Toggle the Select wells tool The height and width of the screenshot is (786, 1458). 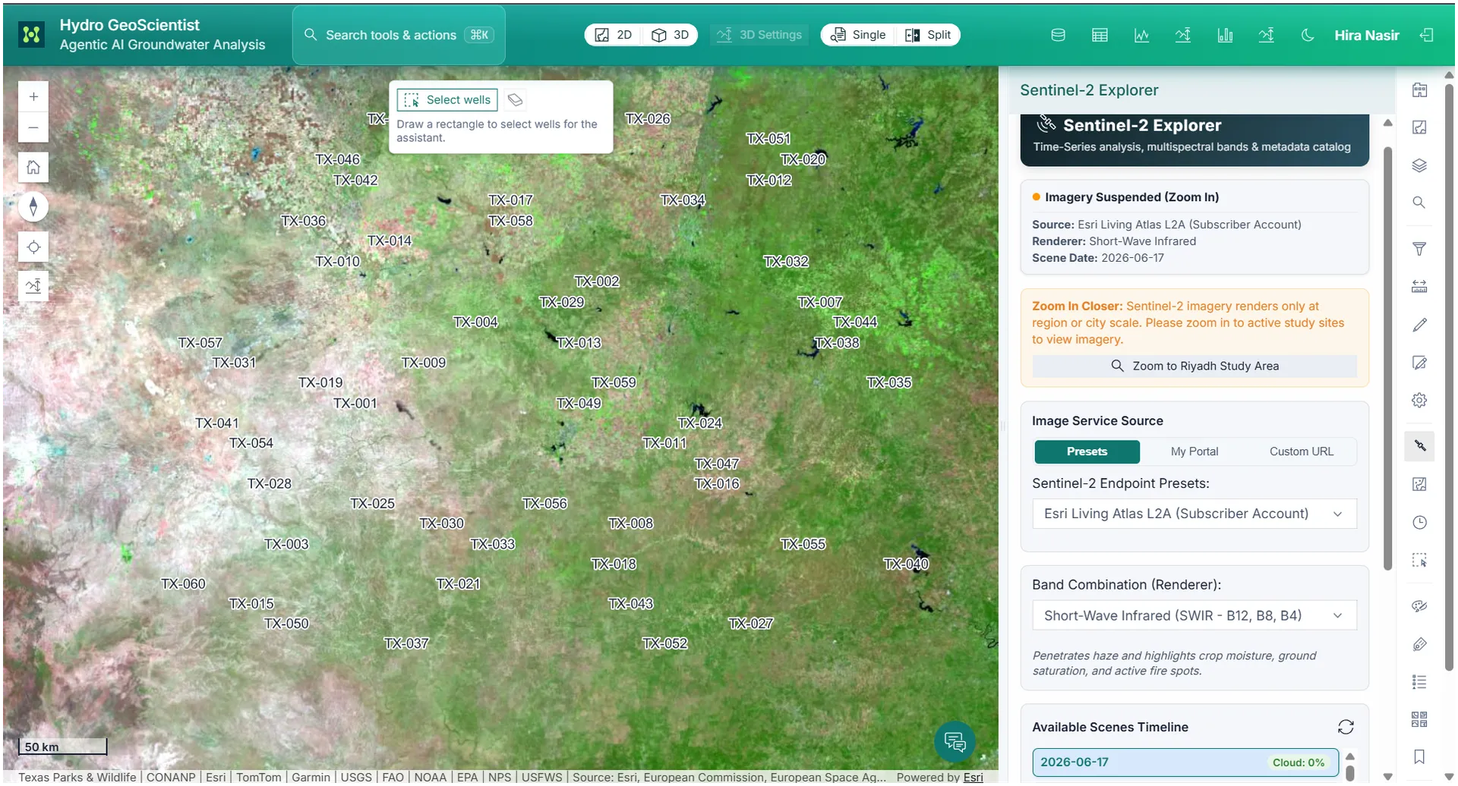coord(447,99)
